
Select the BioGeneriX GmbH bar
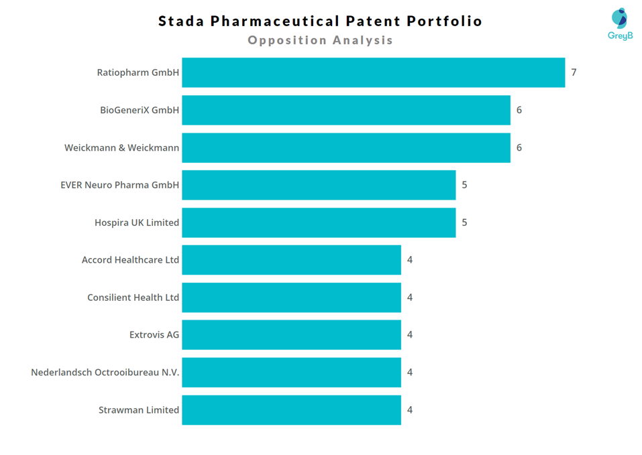pos(345,110)
